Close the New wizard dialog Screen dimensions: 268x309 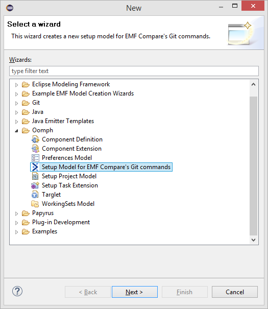[253, 6]
